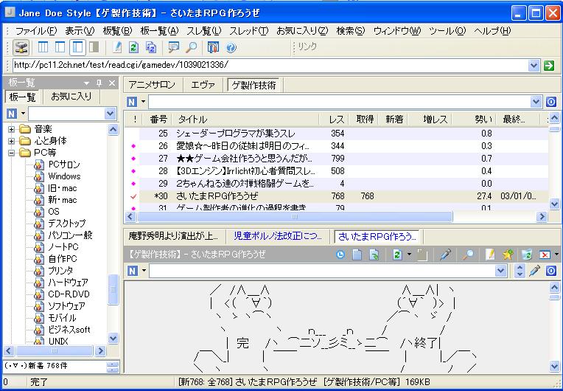Open help via blue question mark icon
Viewport: 563px width, 391px height.
231,47
